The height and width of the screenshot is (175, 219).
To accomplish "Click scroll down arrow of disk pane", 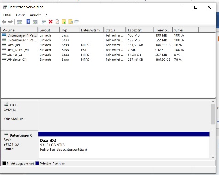I will [x=213, y=158].
